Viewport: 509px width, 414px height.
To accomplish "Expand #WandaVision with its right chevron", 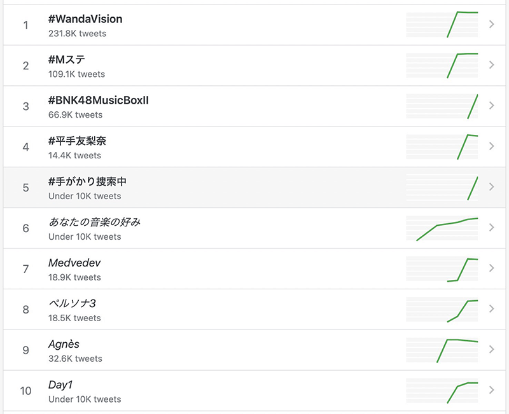I will 491,24.
